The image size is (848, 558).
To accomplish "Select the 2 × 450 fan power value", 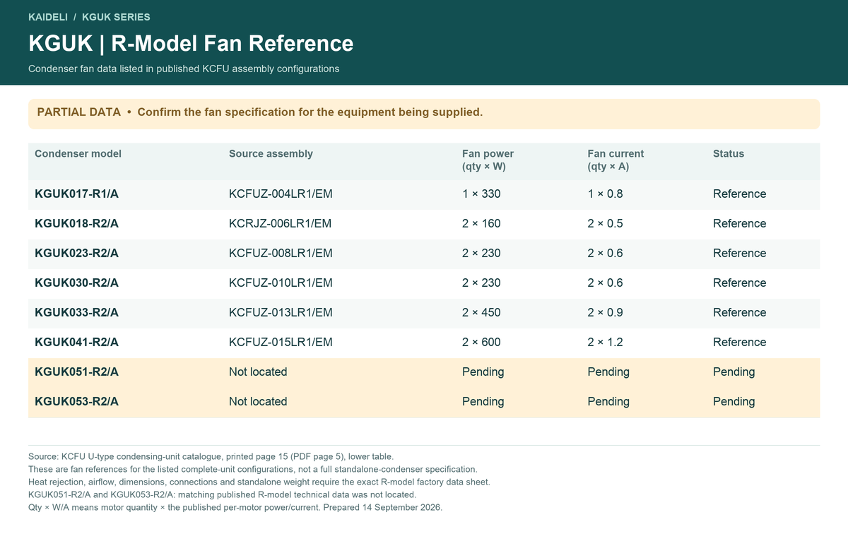I will [481, 313].
